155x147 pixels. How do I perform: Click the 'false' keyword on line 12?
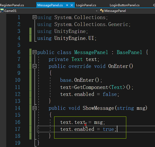tap(110, 94)
